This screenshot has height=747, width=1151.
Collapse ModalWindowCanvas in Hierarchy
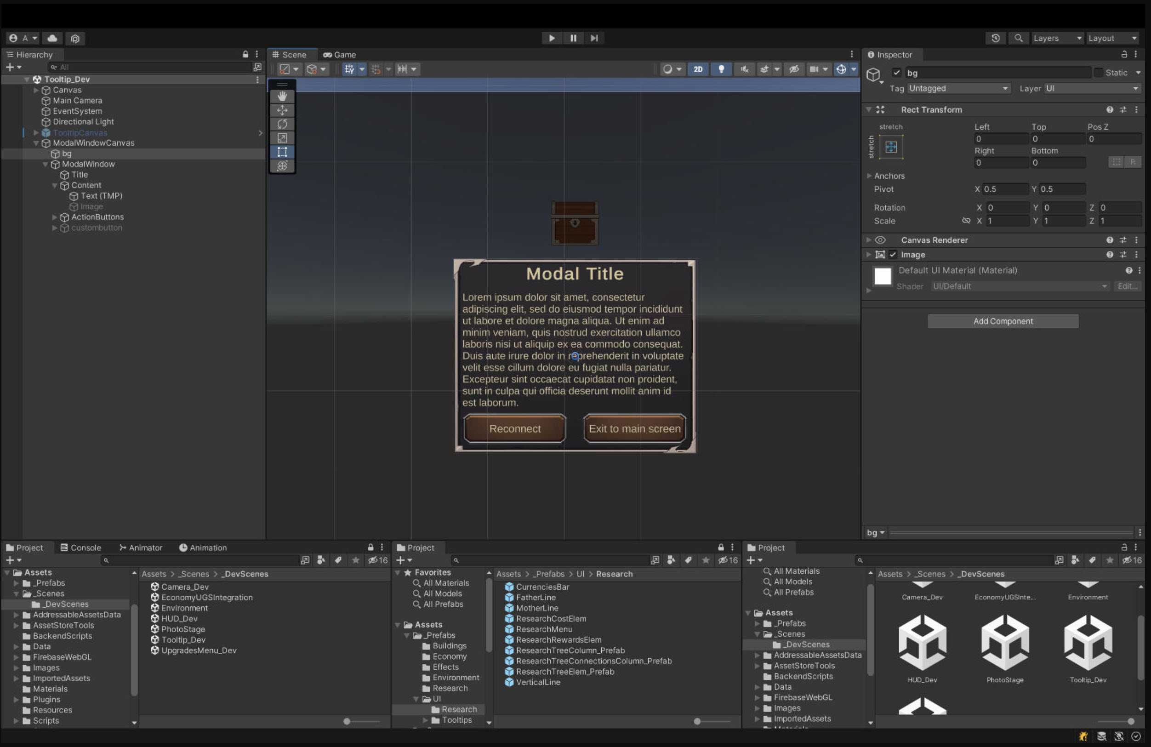point(36,143)
